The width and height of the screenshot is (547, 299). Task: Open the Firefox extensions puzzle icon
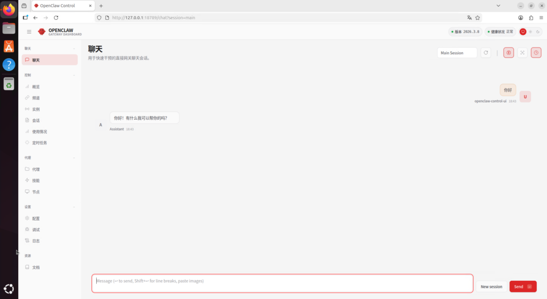pyautogui.click(x=531, y=18)
